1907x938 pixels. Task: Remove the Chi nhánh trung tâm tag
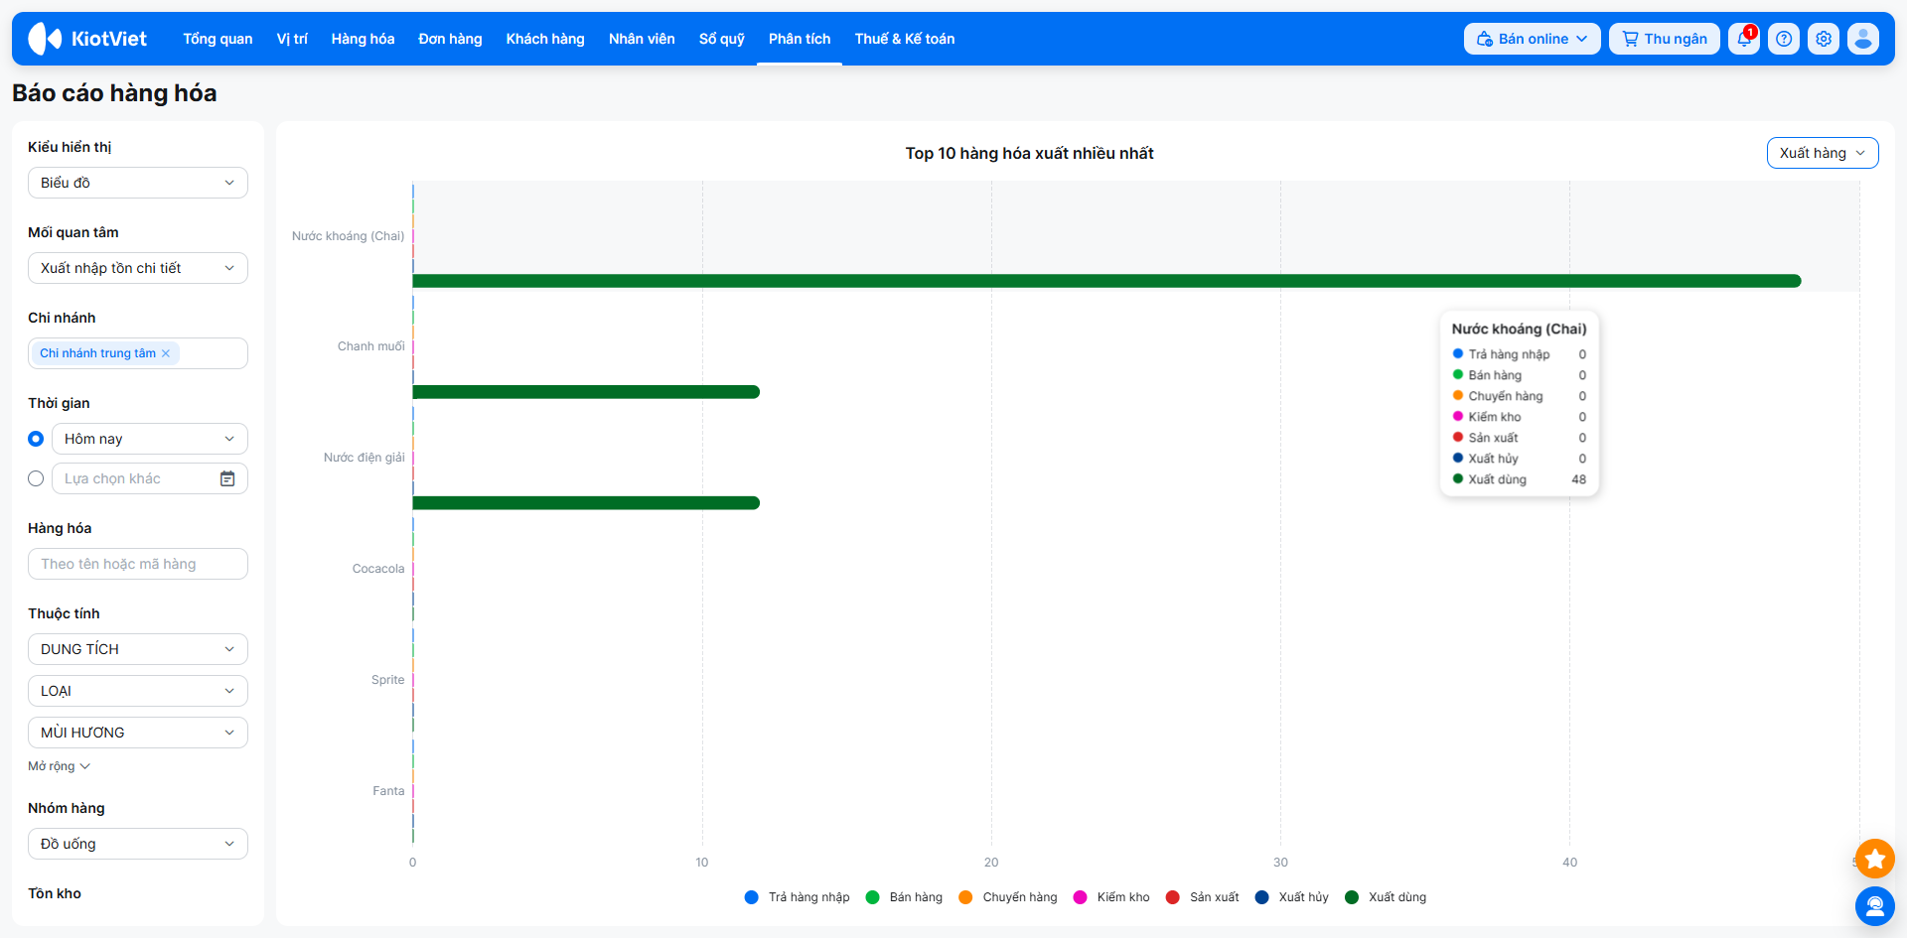click(x=166, y=353)
